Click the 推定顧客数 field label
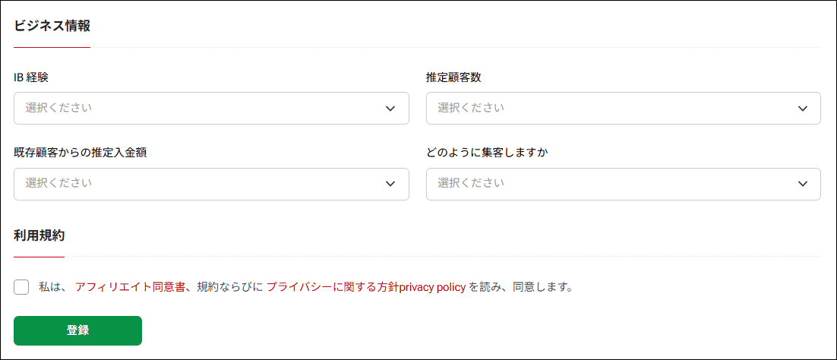Screen dimensions: 837x360 click(453, 77)
